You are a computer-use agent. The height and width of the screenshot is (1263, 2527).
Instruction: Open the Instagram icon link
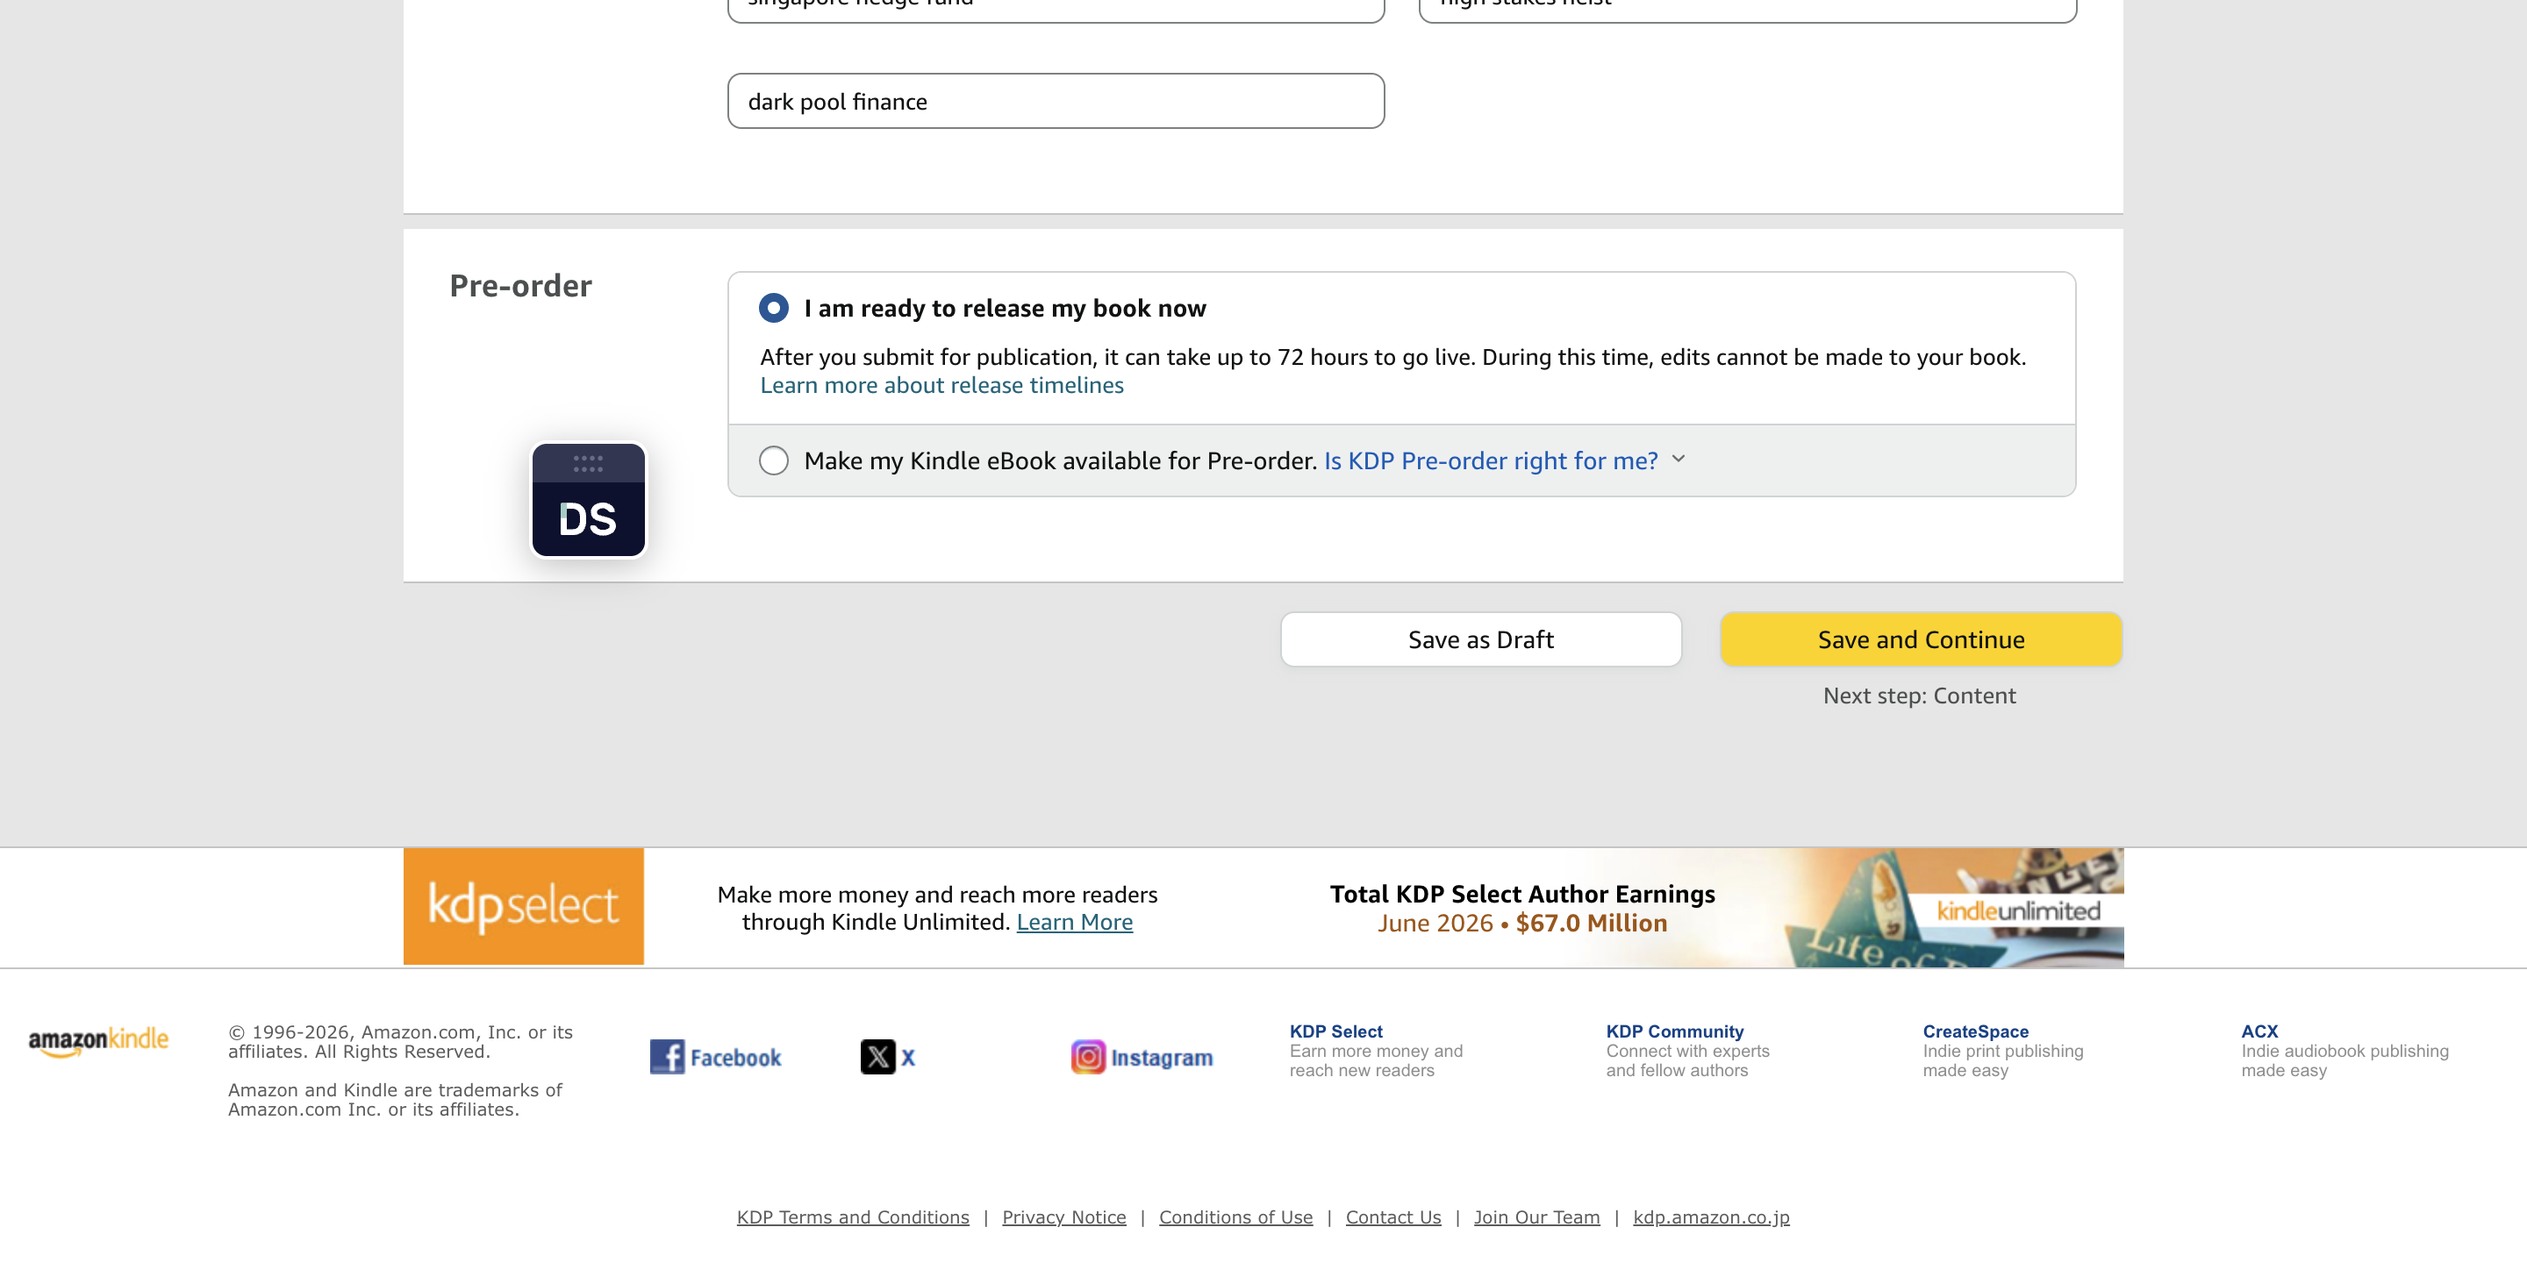point(1088,1057)
